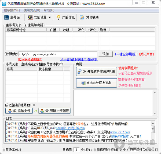Viewport: 161px width, 154px height.
Task: Click the 日志 log scrollbar thumb
Action: point(153,129)
